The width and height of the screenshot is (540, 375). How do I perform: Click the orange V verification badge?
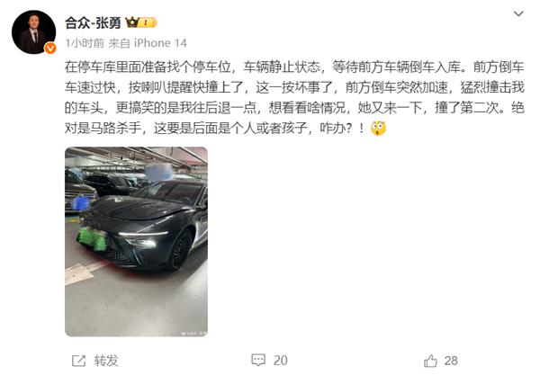(x=50, y=49)
